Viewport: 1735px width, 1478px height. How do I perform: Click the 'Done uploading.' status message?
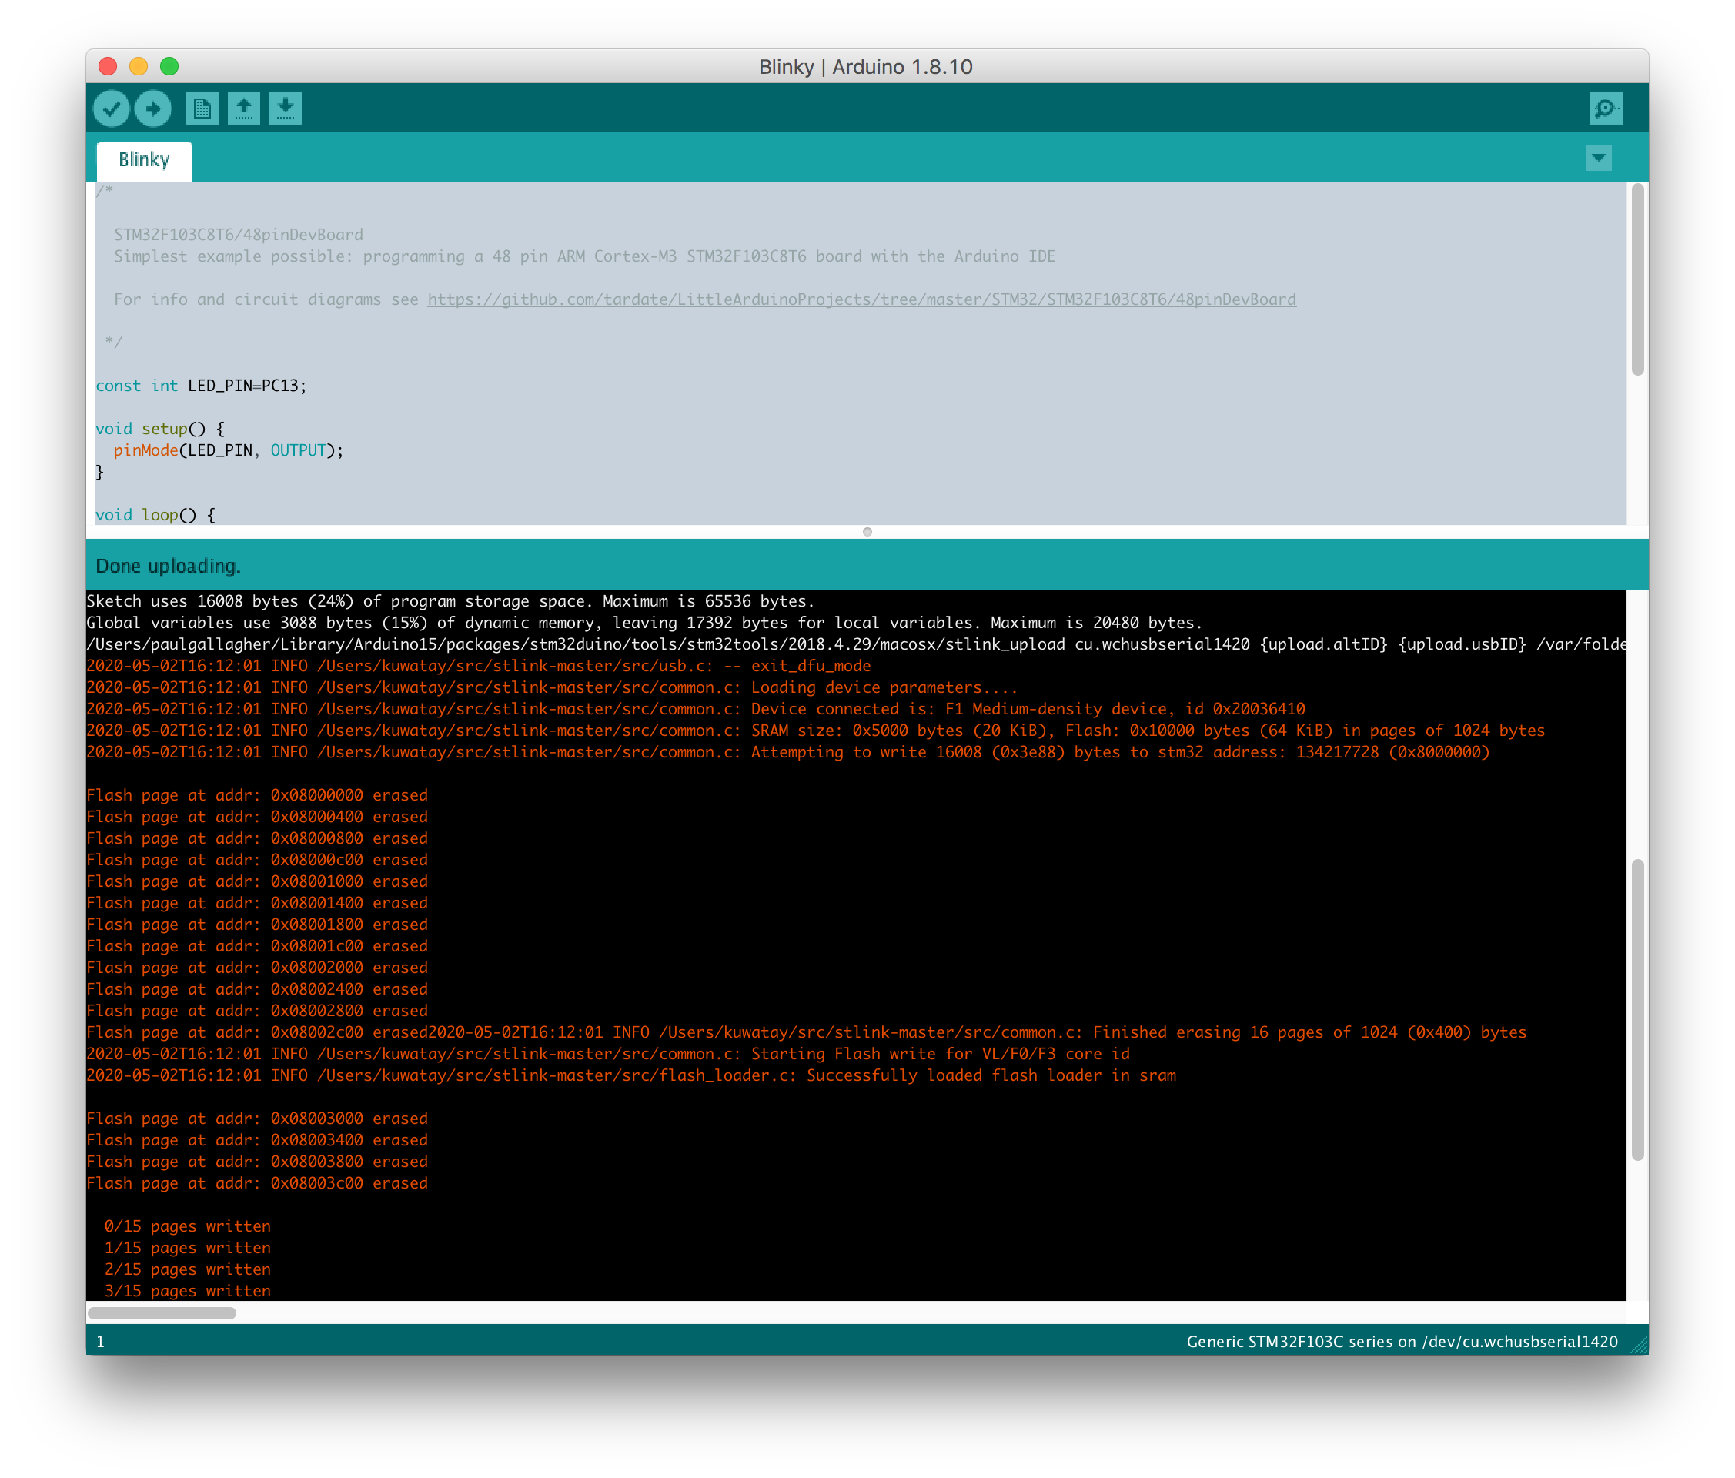pyautogui.click(x=168, y=566)
